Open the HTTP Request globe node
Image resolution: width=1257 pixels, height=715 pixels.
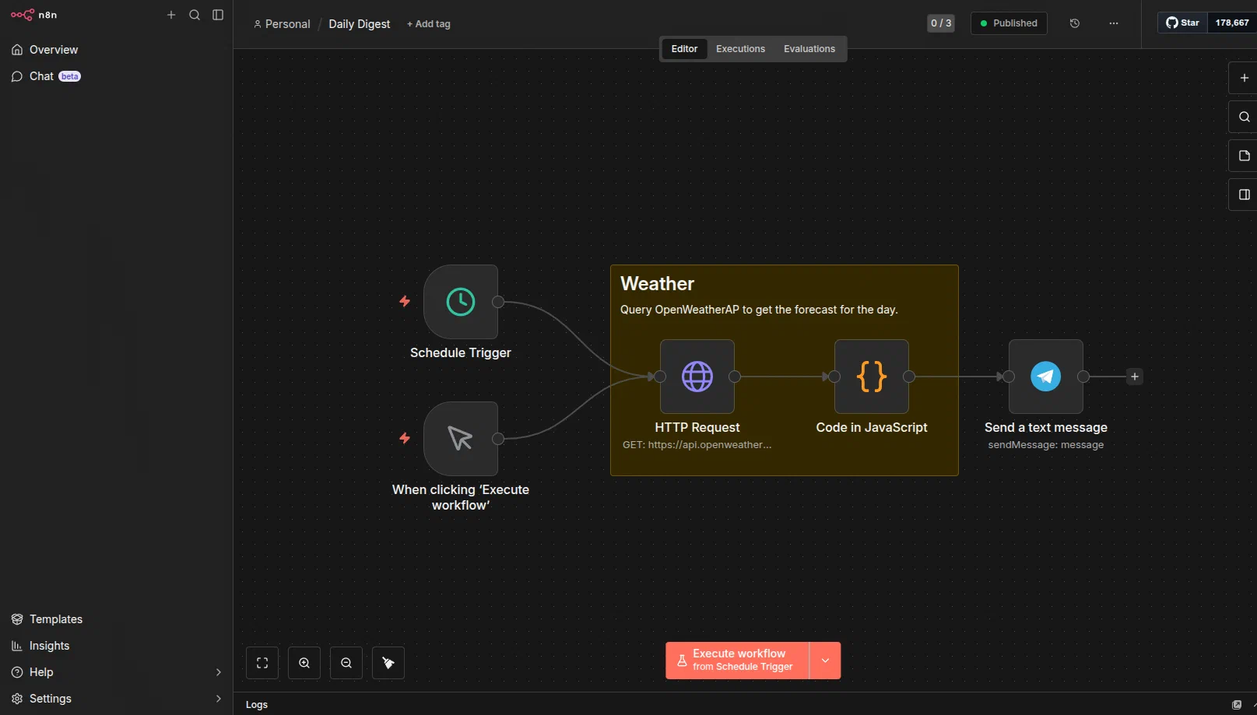click(697, 377)
